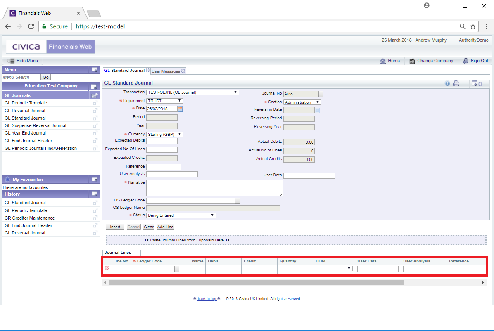Image resolution: width=494 pixels, height=331 pixels.
Task: Reload the page with browser refresh icon
Action: [x=31, y=26]
